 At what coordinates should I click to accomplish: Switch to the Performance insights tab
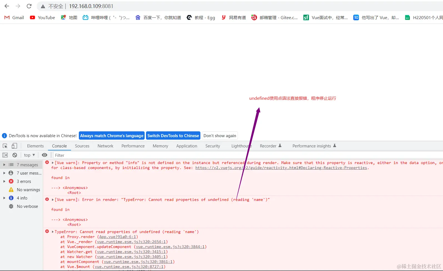click(x=314, y=146)
